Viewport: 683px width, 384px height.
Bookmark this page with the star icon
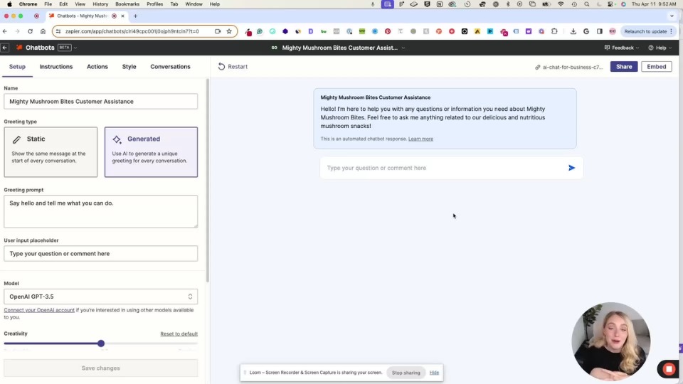(229, 31)
